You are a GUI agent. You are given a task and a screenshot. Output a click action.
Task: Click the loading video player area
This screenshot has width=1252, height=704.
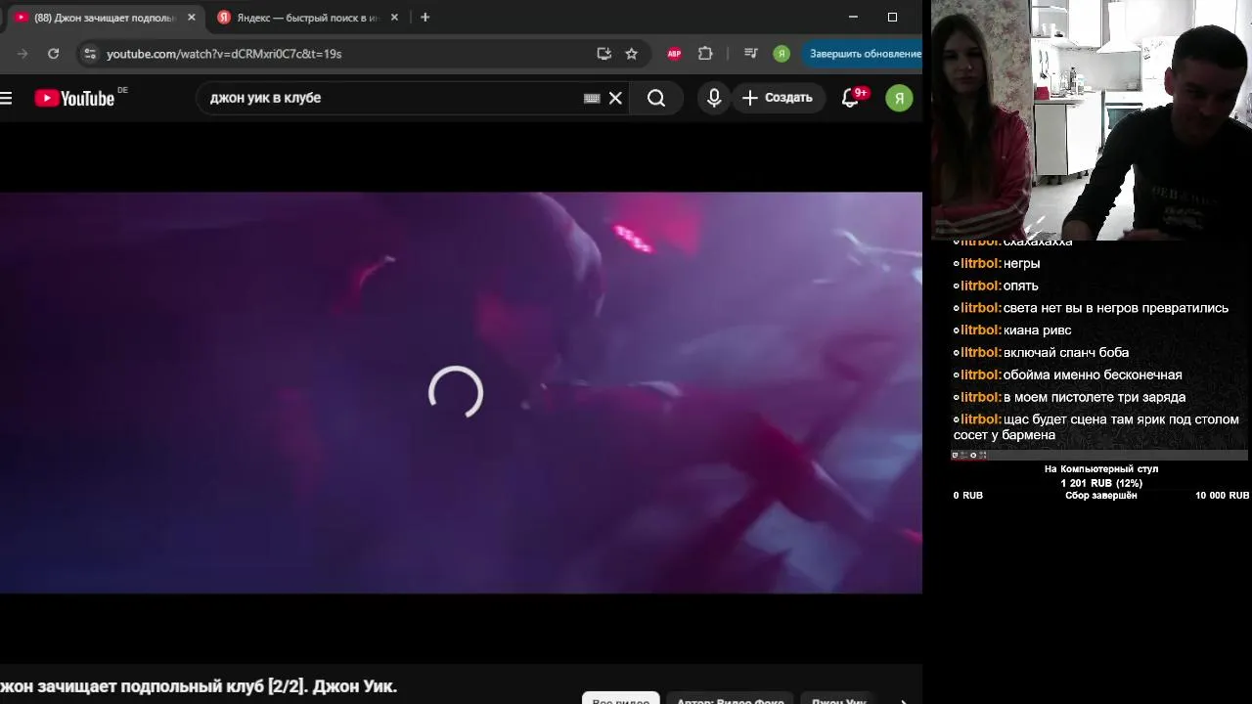(461, 392)
